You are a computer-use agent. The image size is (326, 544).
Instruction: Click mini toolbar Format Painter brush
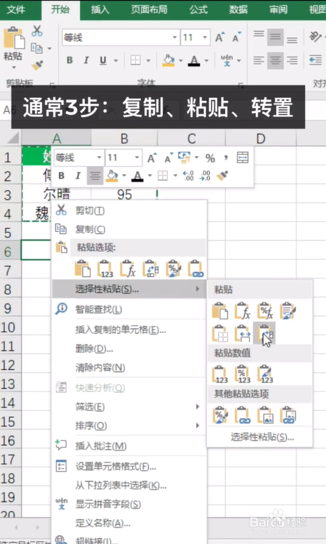point(222,176)
